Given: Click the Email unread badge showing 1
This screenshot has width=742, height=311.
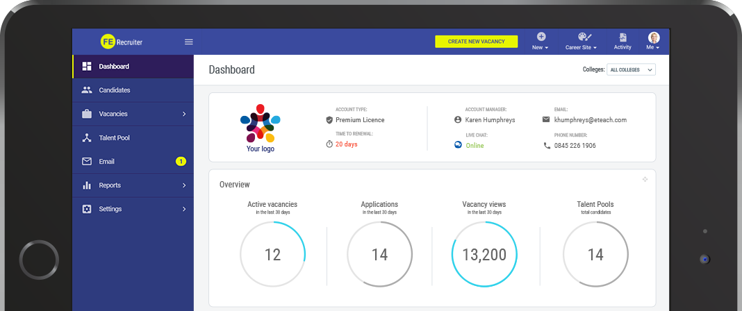Looking at the screenshot, I should [x=181, y=161].
